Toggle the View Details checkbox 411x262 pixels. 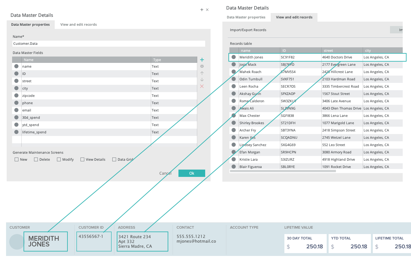tap(82, 159)
